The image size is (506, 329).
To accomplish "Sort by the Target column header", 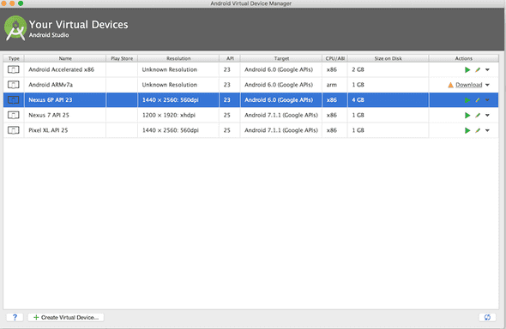I will 281,58.
